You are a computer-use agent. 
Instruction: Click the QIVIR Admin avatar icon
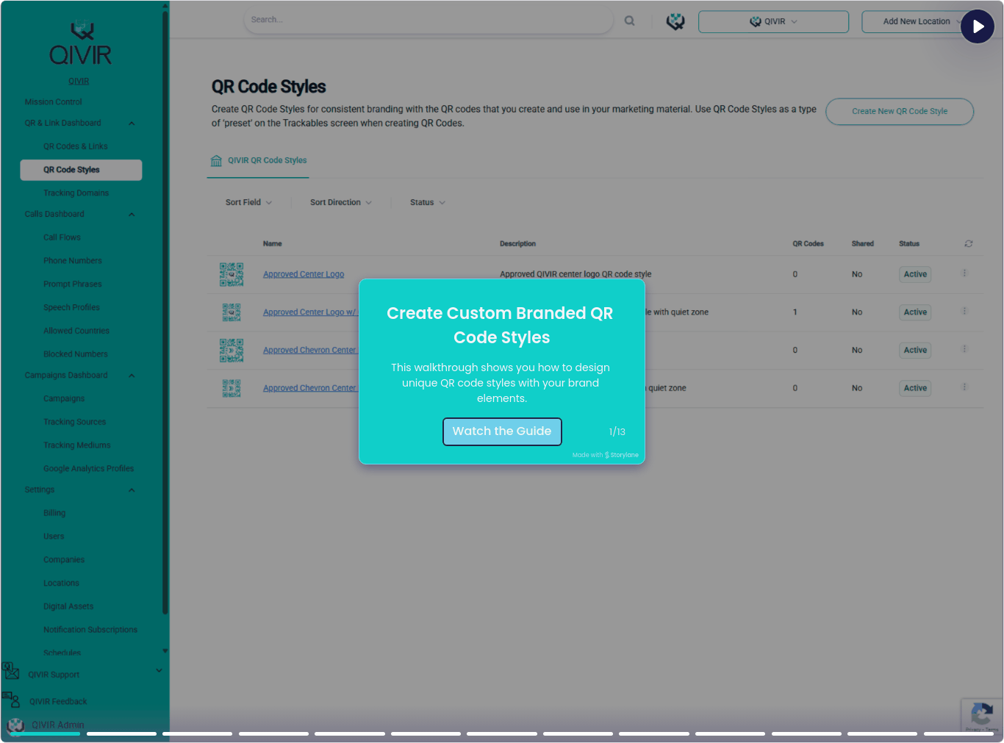tap(15, 725)
